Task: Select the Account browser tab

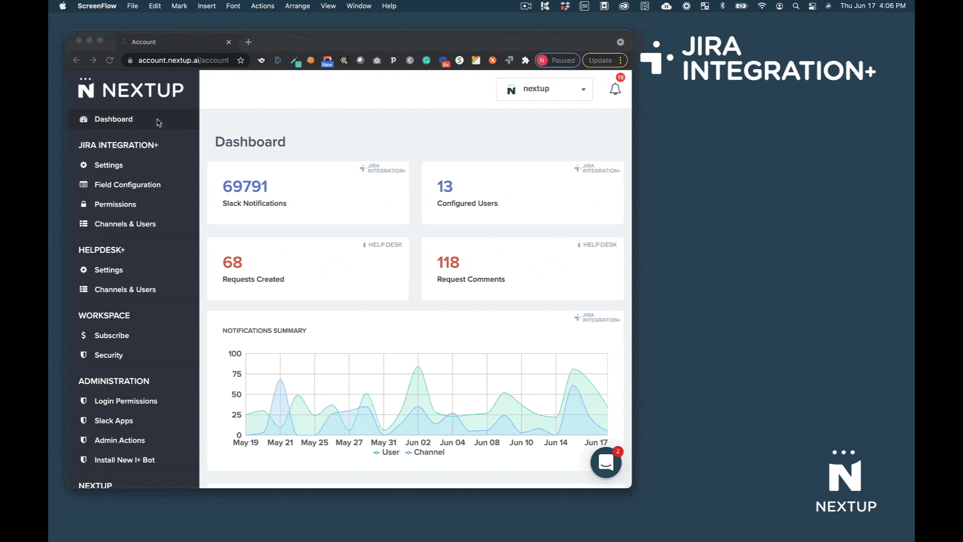Action: (x=176, y=42)
